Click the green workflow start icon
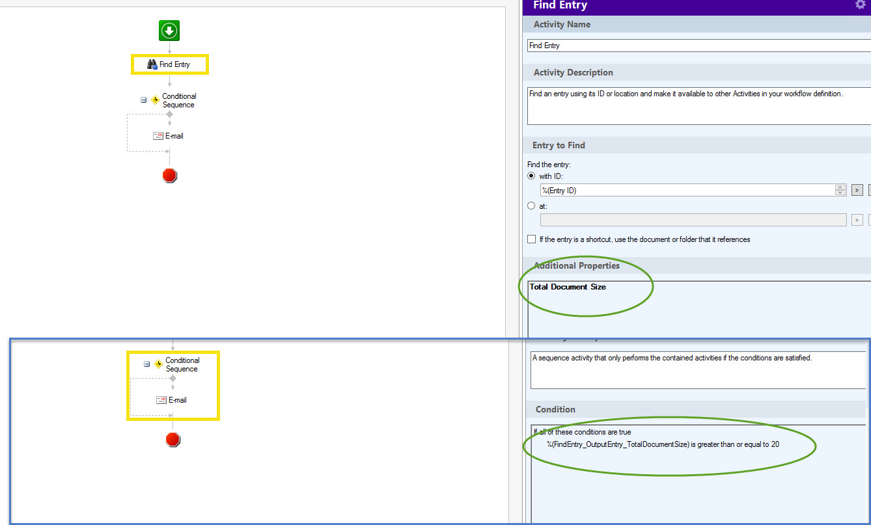Screen dimensions: 871x525 (x=169, y=30)
